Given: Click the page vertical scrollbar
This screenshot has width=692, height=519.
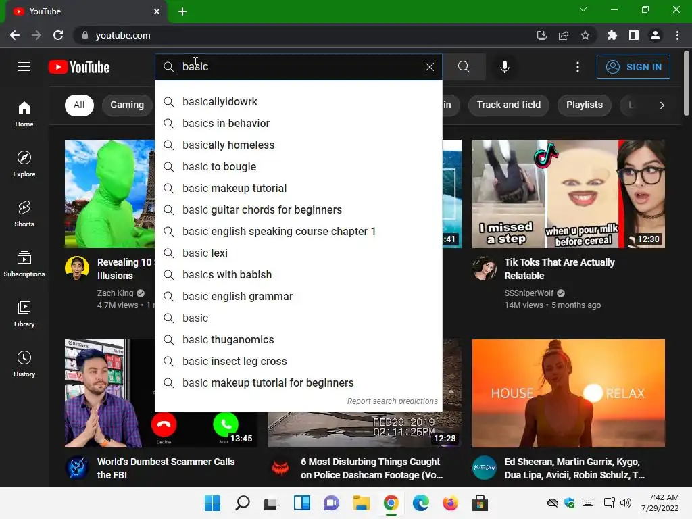Looking at the screenshot, I should pyautogui.click(x=687, y=84).
